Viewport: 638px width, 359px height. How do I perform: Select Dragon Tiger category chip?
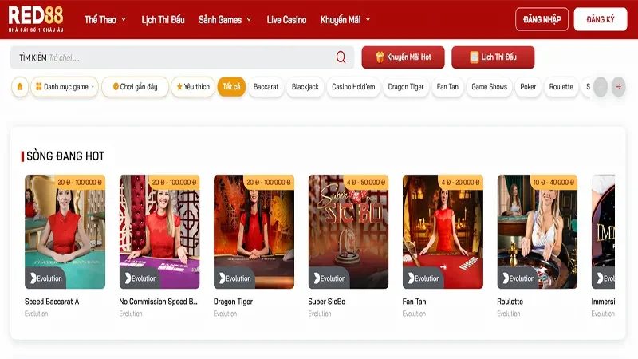406,87
